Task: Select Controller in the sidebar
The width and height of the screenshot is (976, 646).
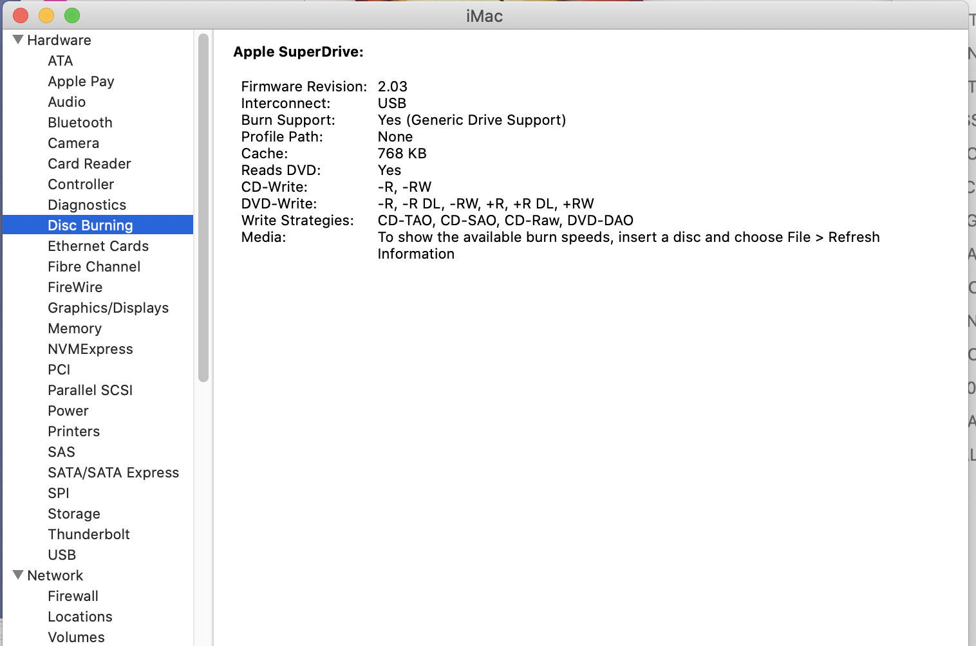Action: pos(81,184)
